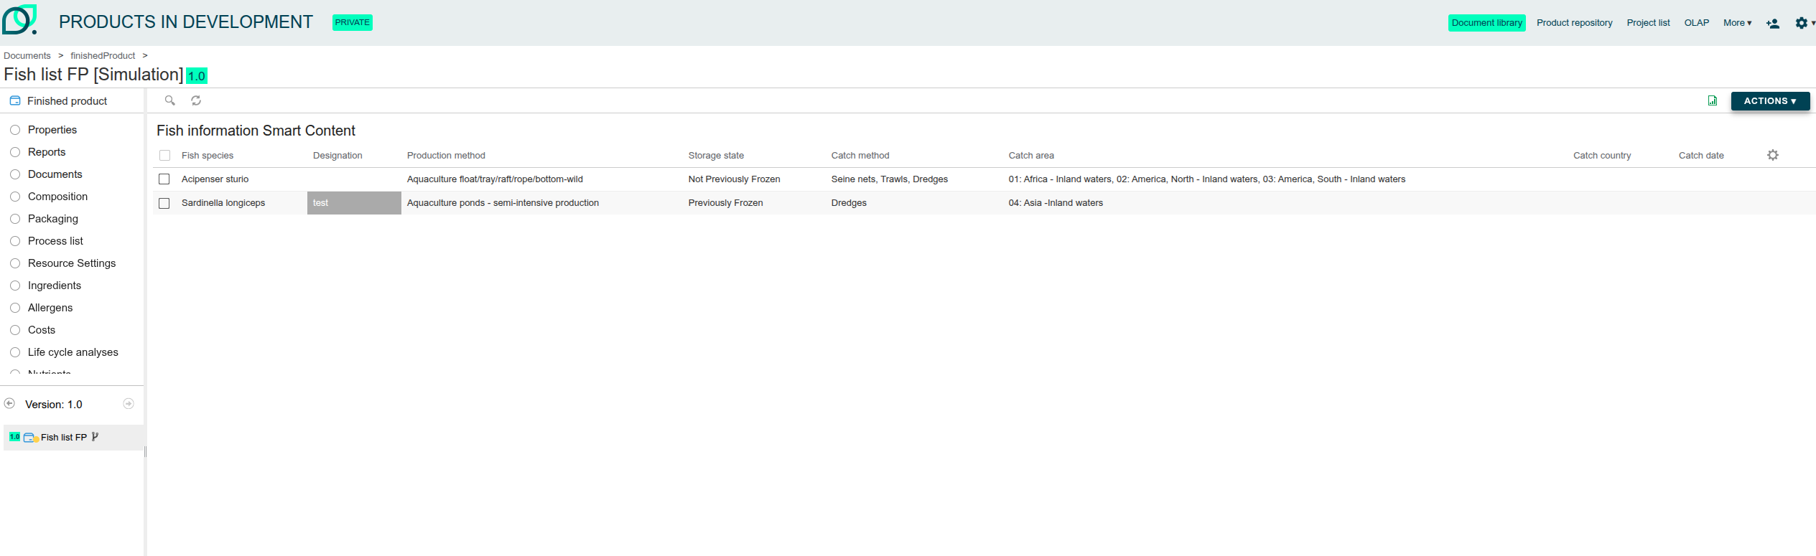
Task: Click the gray 'test' designation cell
Action: click(x=354, y=203)
